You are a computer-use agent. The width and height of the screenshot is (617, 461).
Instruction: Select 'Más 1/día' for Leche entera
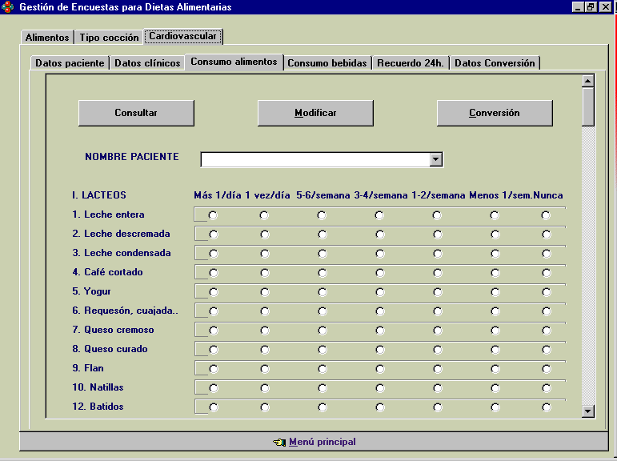point(214,215)
